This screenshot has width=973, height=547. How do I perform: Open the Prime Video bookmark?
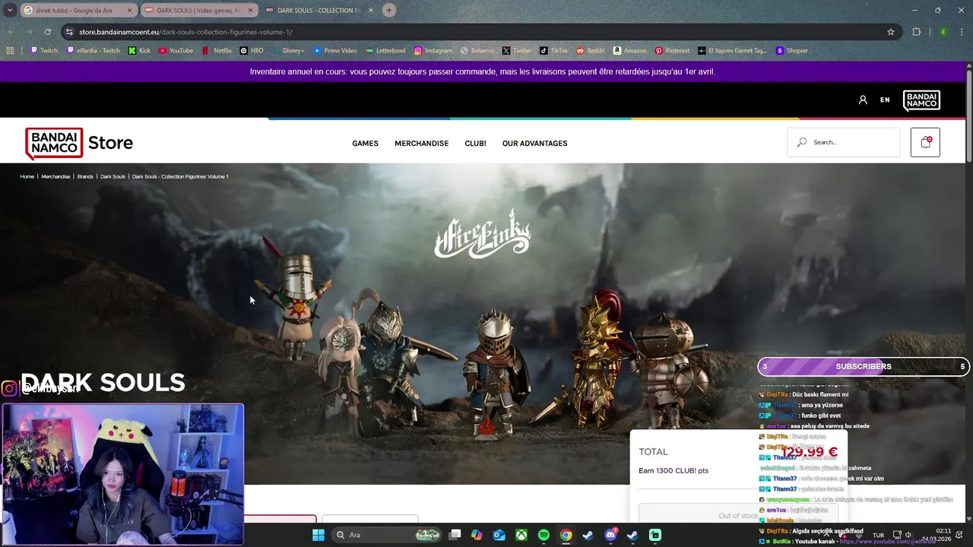pyautogui.click(x=335, y=51)
